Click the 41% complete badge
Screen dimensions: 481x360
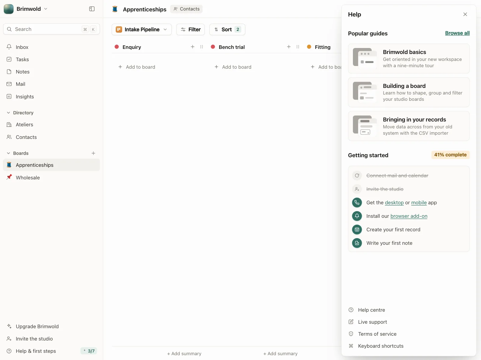pyautogui.click(x=450, y=155)
